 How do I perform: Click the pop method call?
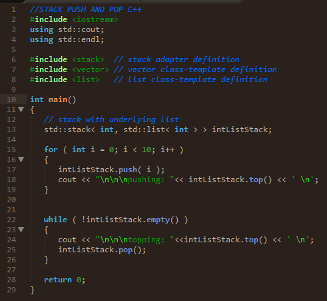tap(125, 250)
